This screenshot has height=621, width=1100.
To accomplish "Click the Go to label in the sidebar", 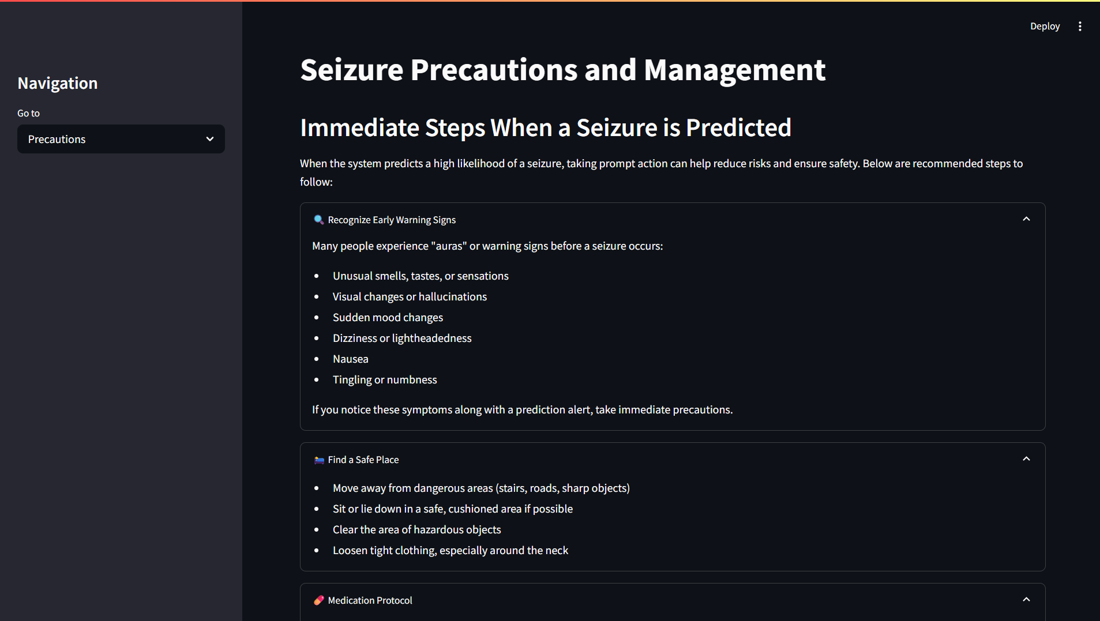I will click(x=28, y=113).
